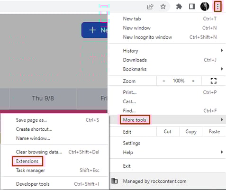Viewport: 226px width, 190px height.
Task: Expand the Bookmarks submenu arrow
Action: (x=222, y=69)
